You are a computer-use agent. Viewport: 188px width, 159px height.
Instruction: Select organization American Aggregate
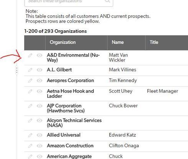tap(69, 156)
